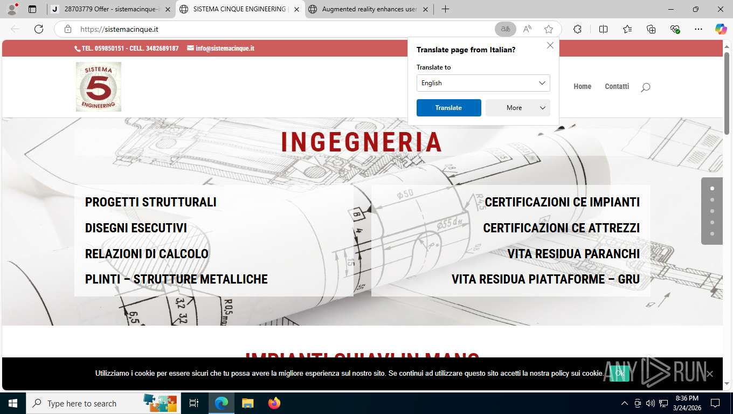Expand the Translate to language dropdown

483,83
